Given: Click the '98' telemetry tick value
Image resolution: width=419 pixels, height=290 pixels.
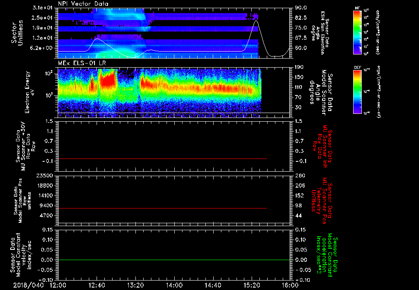Looking at the screenshot, I should point(298,206).
